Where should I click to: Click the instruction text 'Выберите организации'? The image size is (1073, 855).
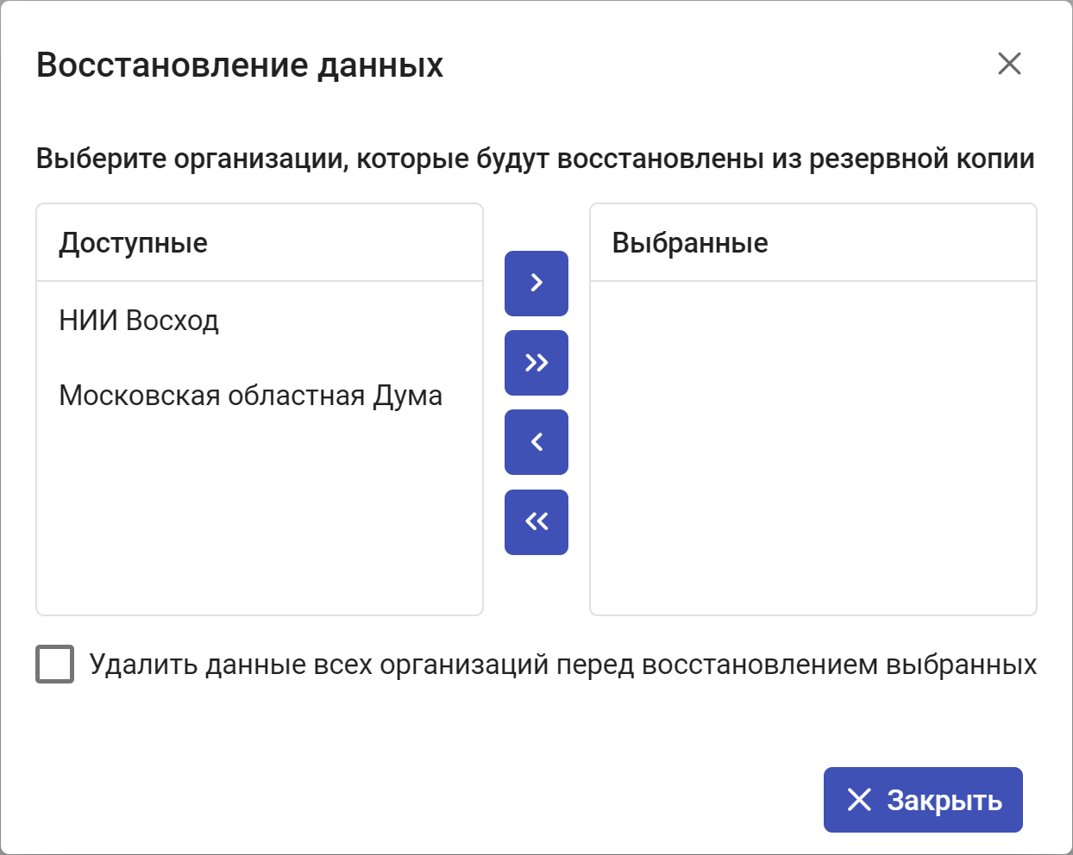192,159
